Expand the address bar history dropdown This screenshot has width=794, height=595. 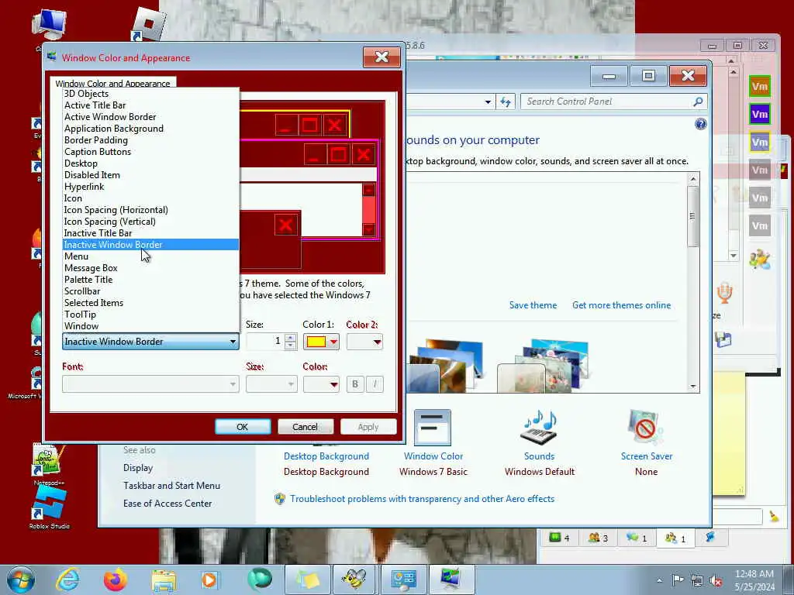[488, 101]
